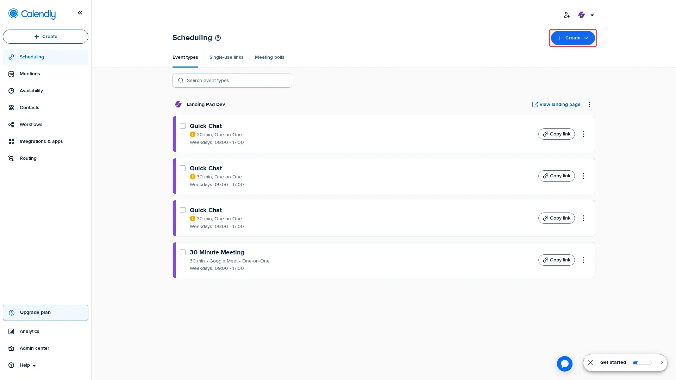Dismiss the Get started panel

590,363
